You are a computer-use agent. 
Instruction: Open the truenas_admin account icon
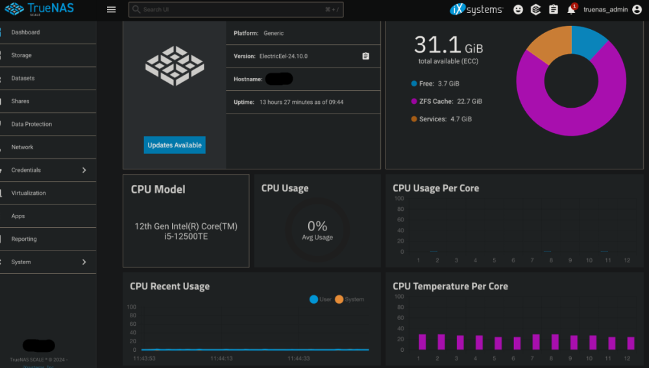coord(636,10)
